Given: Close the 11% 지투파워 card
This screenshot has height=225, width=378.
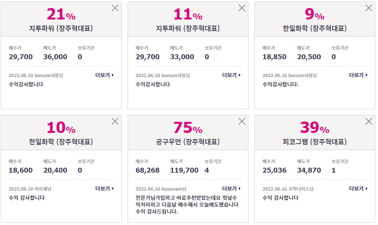Looking at the screenshot, I should 242,8.
